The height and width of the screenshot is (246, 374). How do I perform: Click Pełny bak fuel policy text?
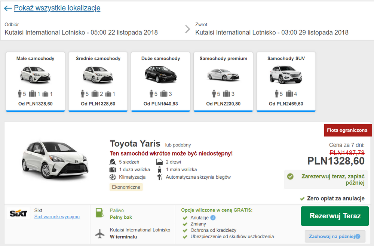point(121,217)
